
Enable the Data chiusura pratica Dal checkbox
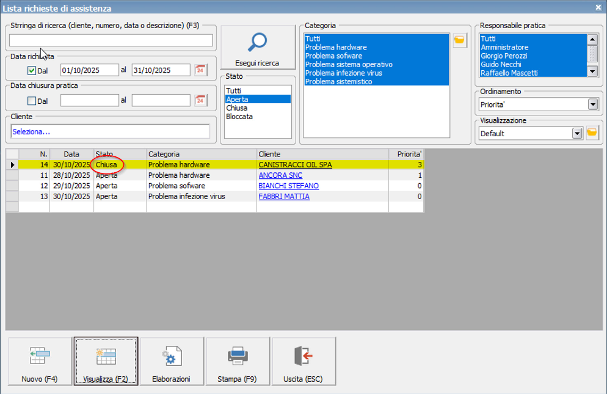(32, 101)
